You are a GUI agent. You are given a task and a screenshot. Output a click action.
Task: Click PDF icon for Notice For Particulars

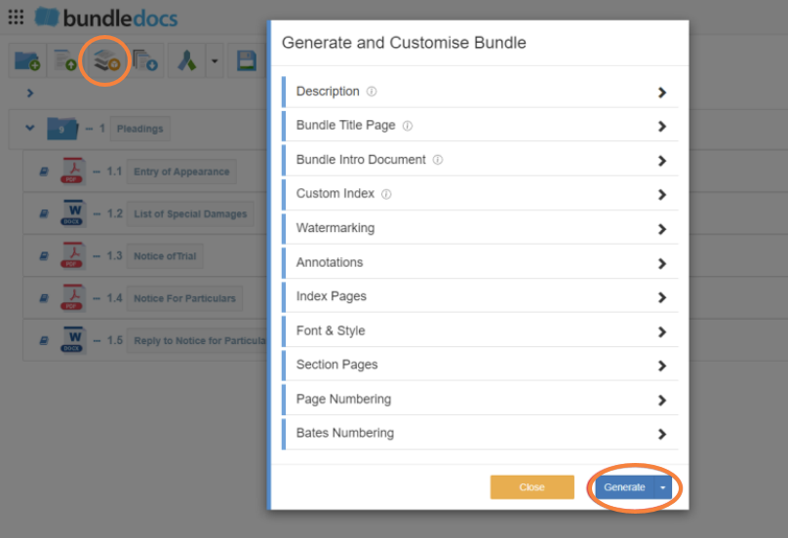tap(73, 297)
